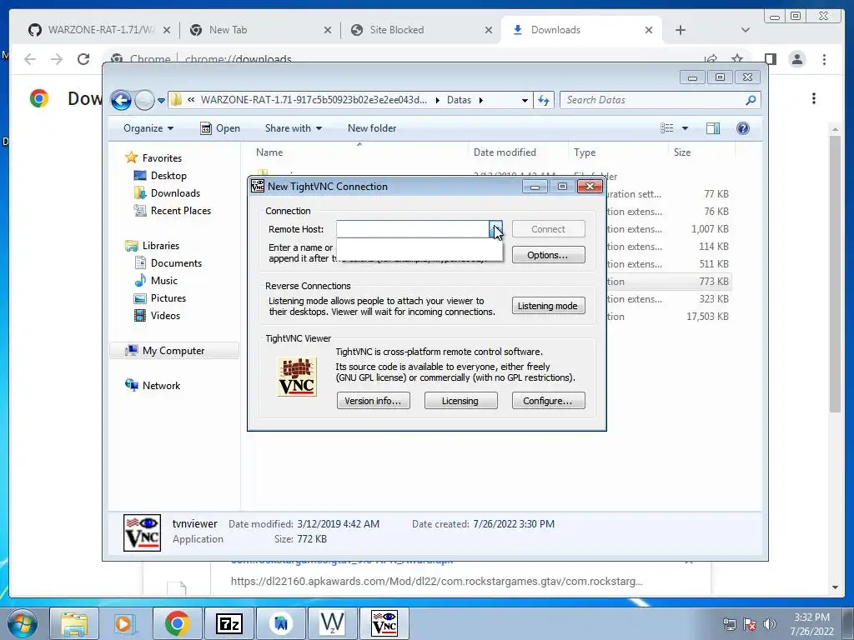Select My Computer in navigation pane
The image size is (854, 640).
click(x=174, y=351)
